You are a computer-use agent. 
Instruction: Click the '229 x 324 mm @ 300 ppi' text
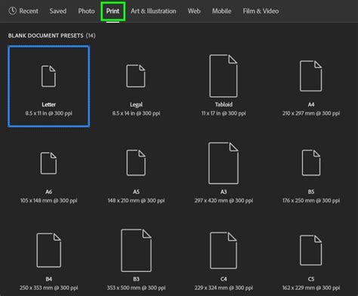(224, 288)
